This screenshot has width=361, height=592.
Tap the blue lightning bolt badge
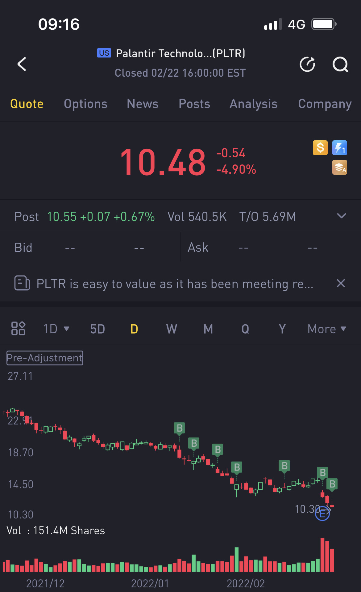[x=339, y=148]
